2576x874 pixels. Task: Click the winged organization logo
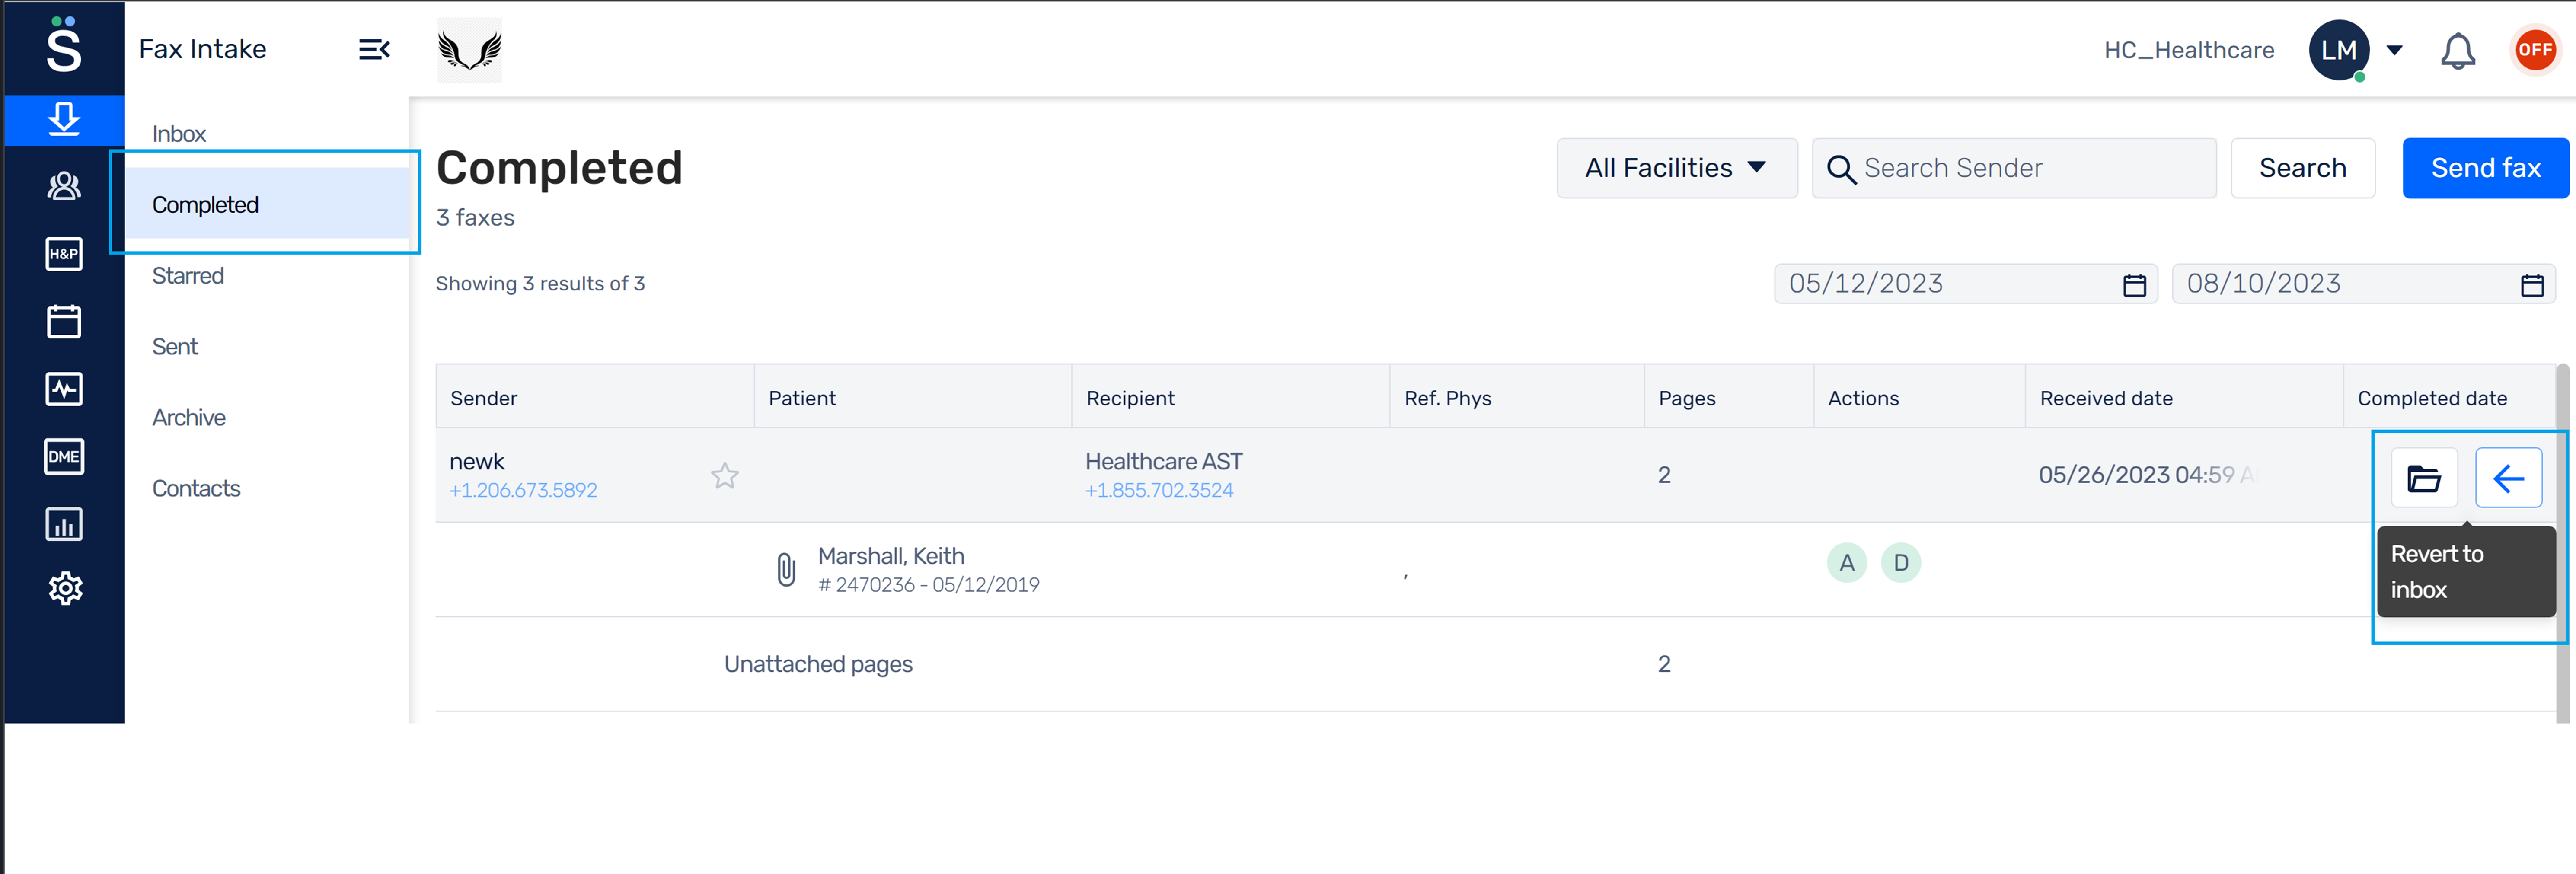[470, 50]
